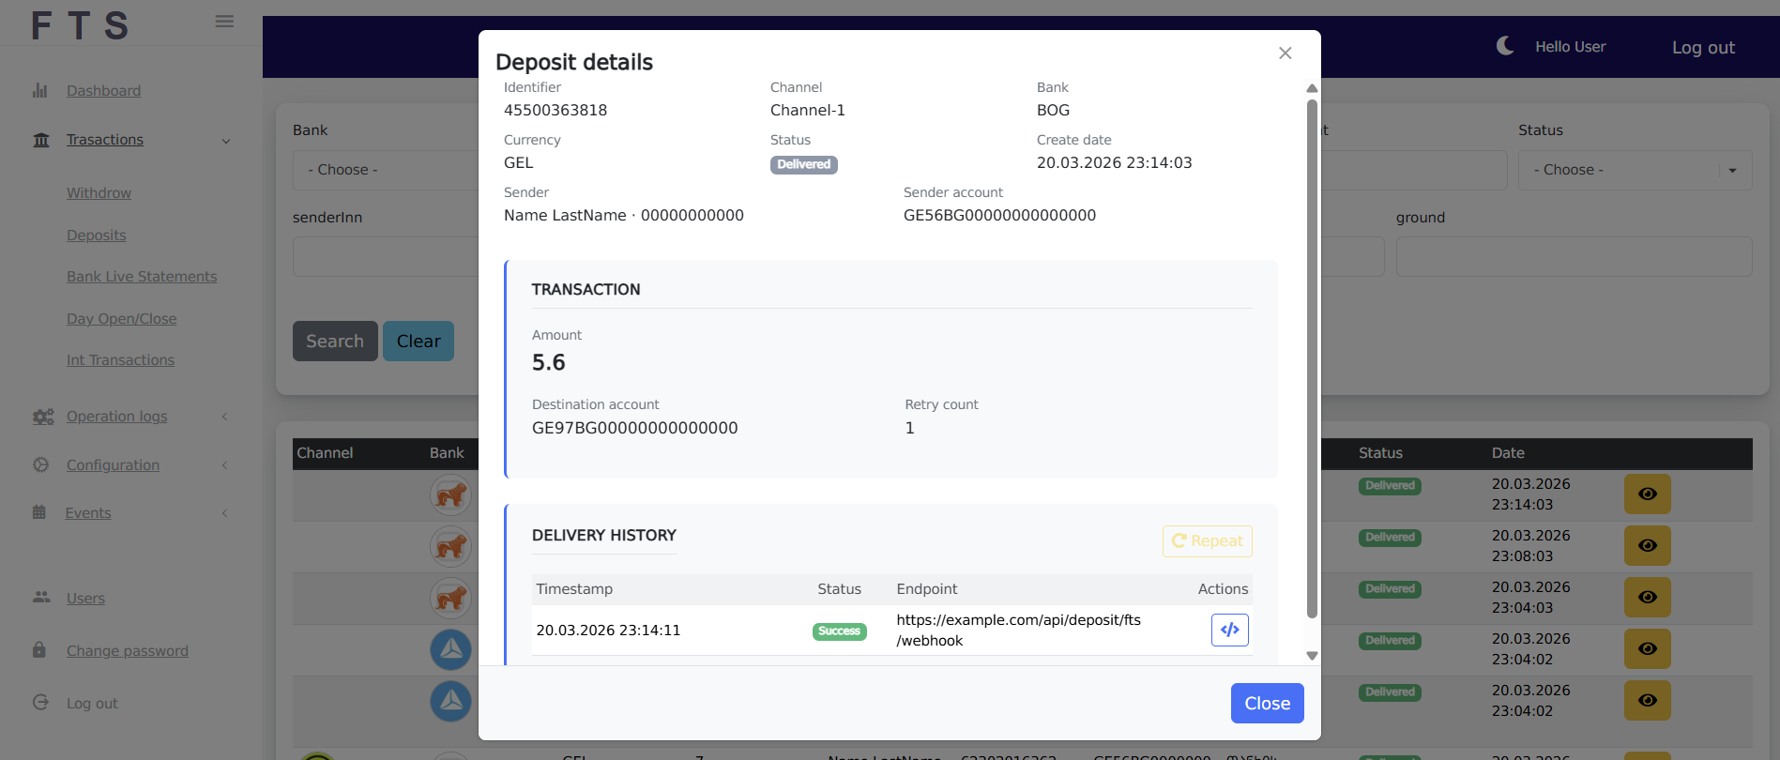1780x760 pixels.
Task: Click eye icon for the 23:08:03 transaction
Action: point(1647,546)
